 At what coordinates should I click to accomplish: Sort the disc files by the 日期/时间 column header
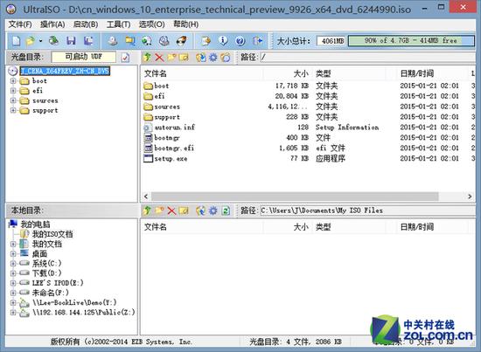(x=432, y=73)
